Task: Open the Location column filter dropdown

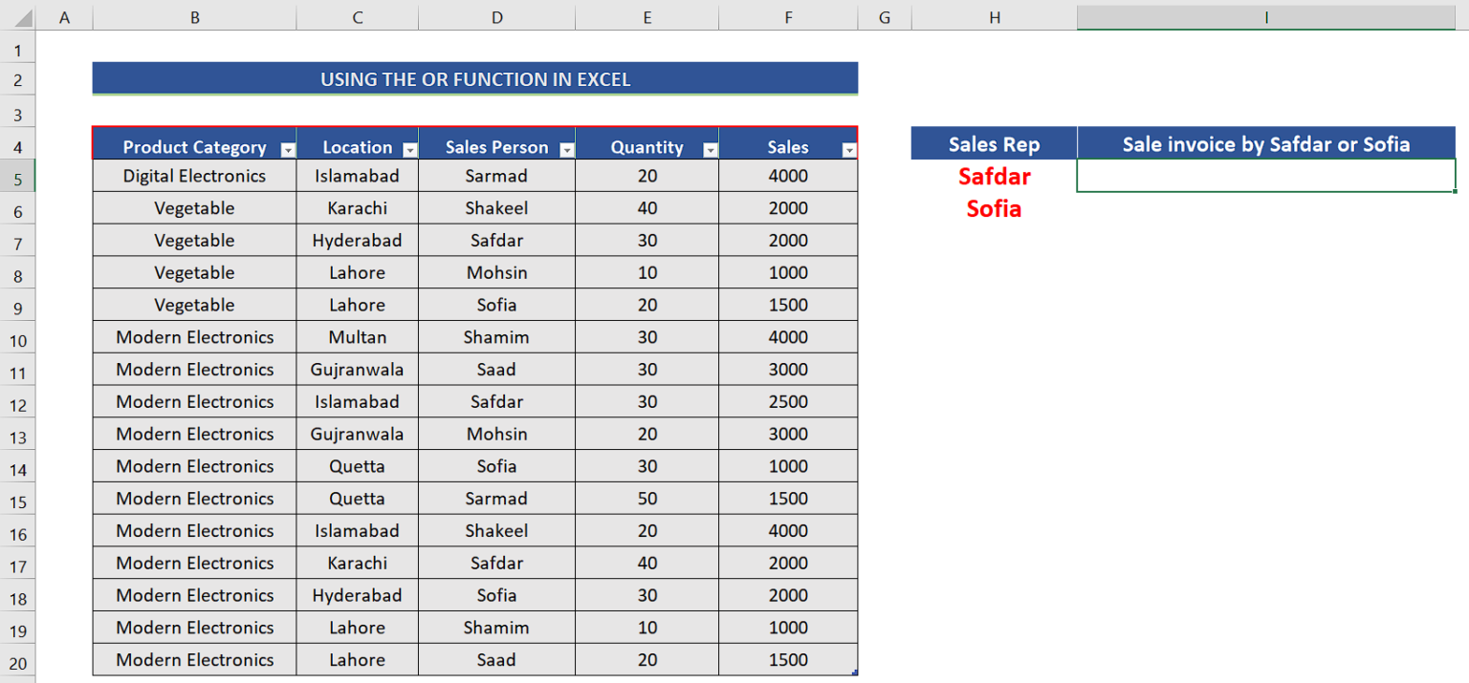Action: (409, 149)
